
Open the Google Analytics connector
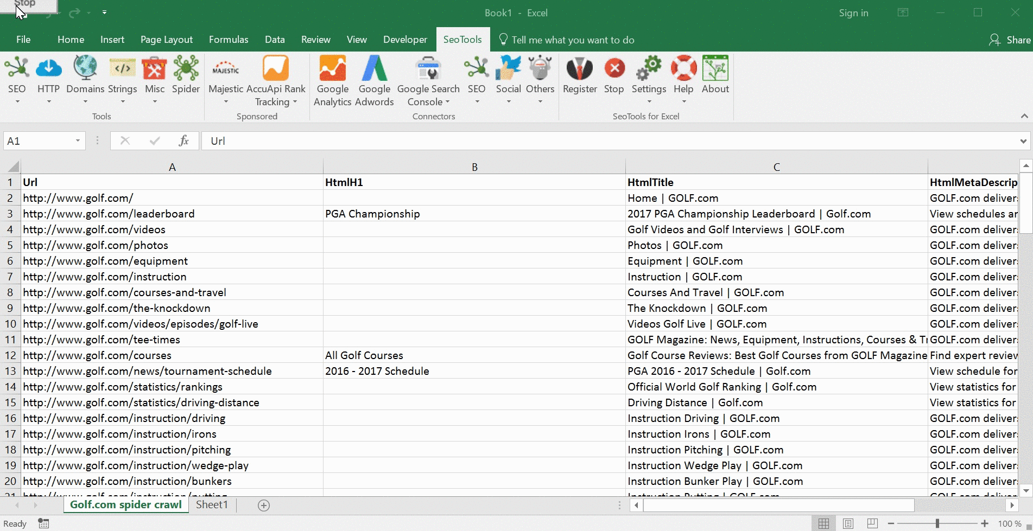pos(333,80)
